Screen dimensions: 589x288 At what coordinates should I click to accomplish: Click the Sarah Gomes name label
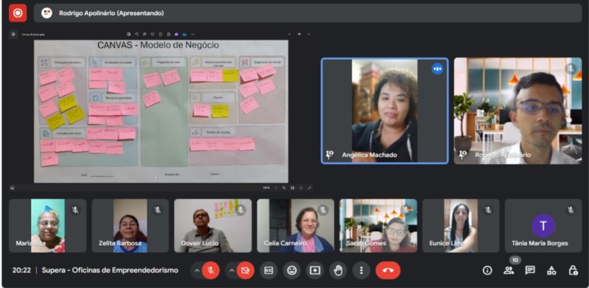point(366,244)
